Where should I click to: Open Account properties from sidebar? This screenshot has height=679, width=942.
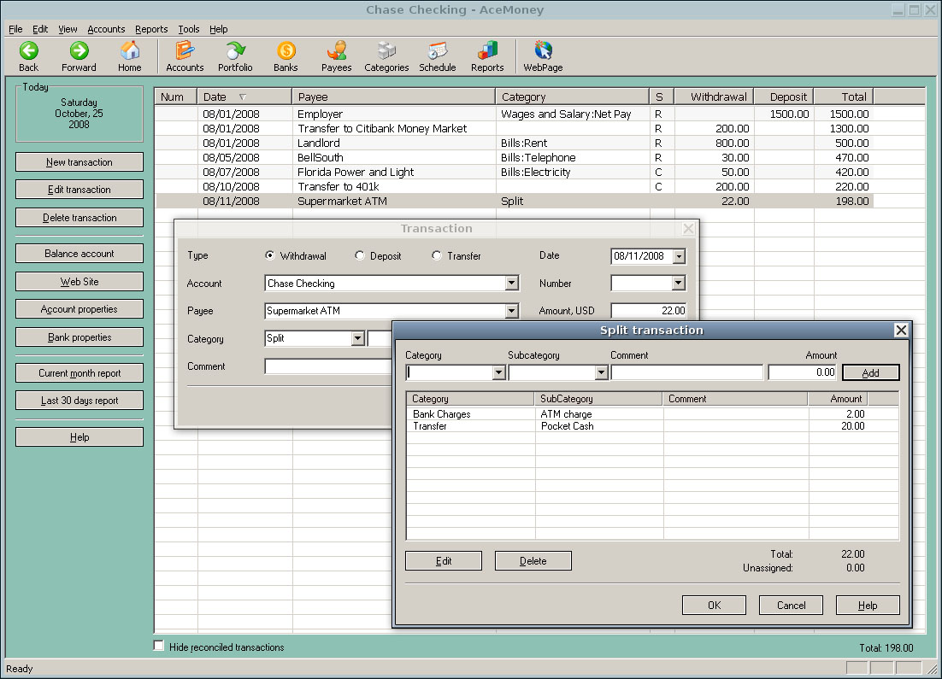click(x=79, y=309)
